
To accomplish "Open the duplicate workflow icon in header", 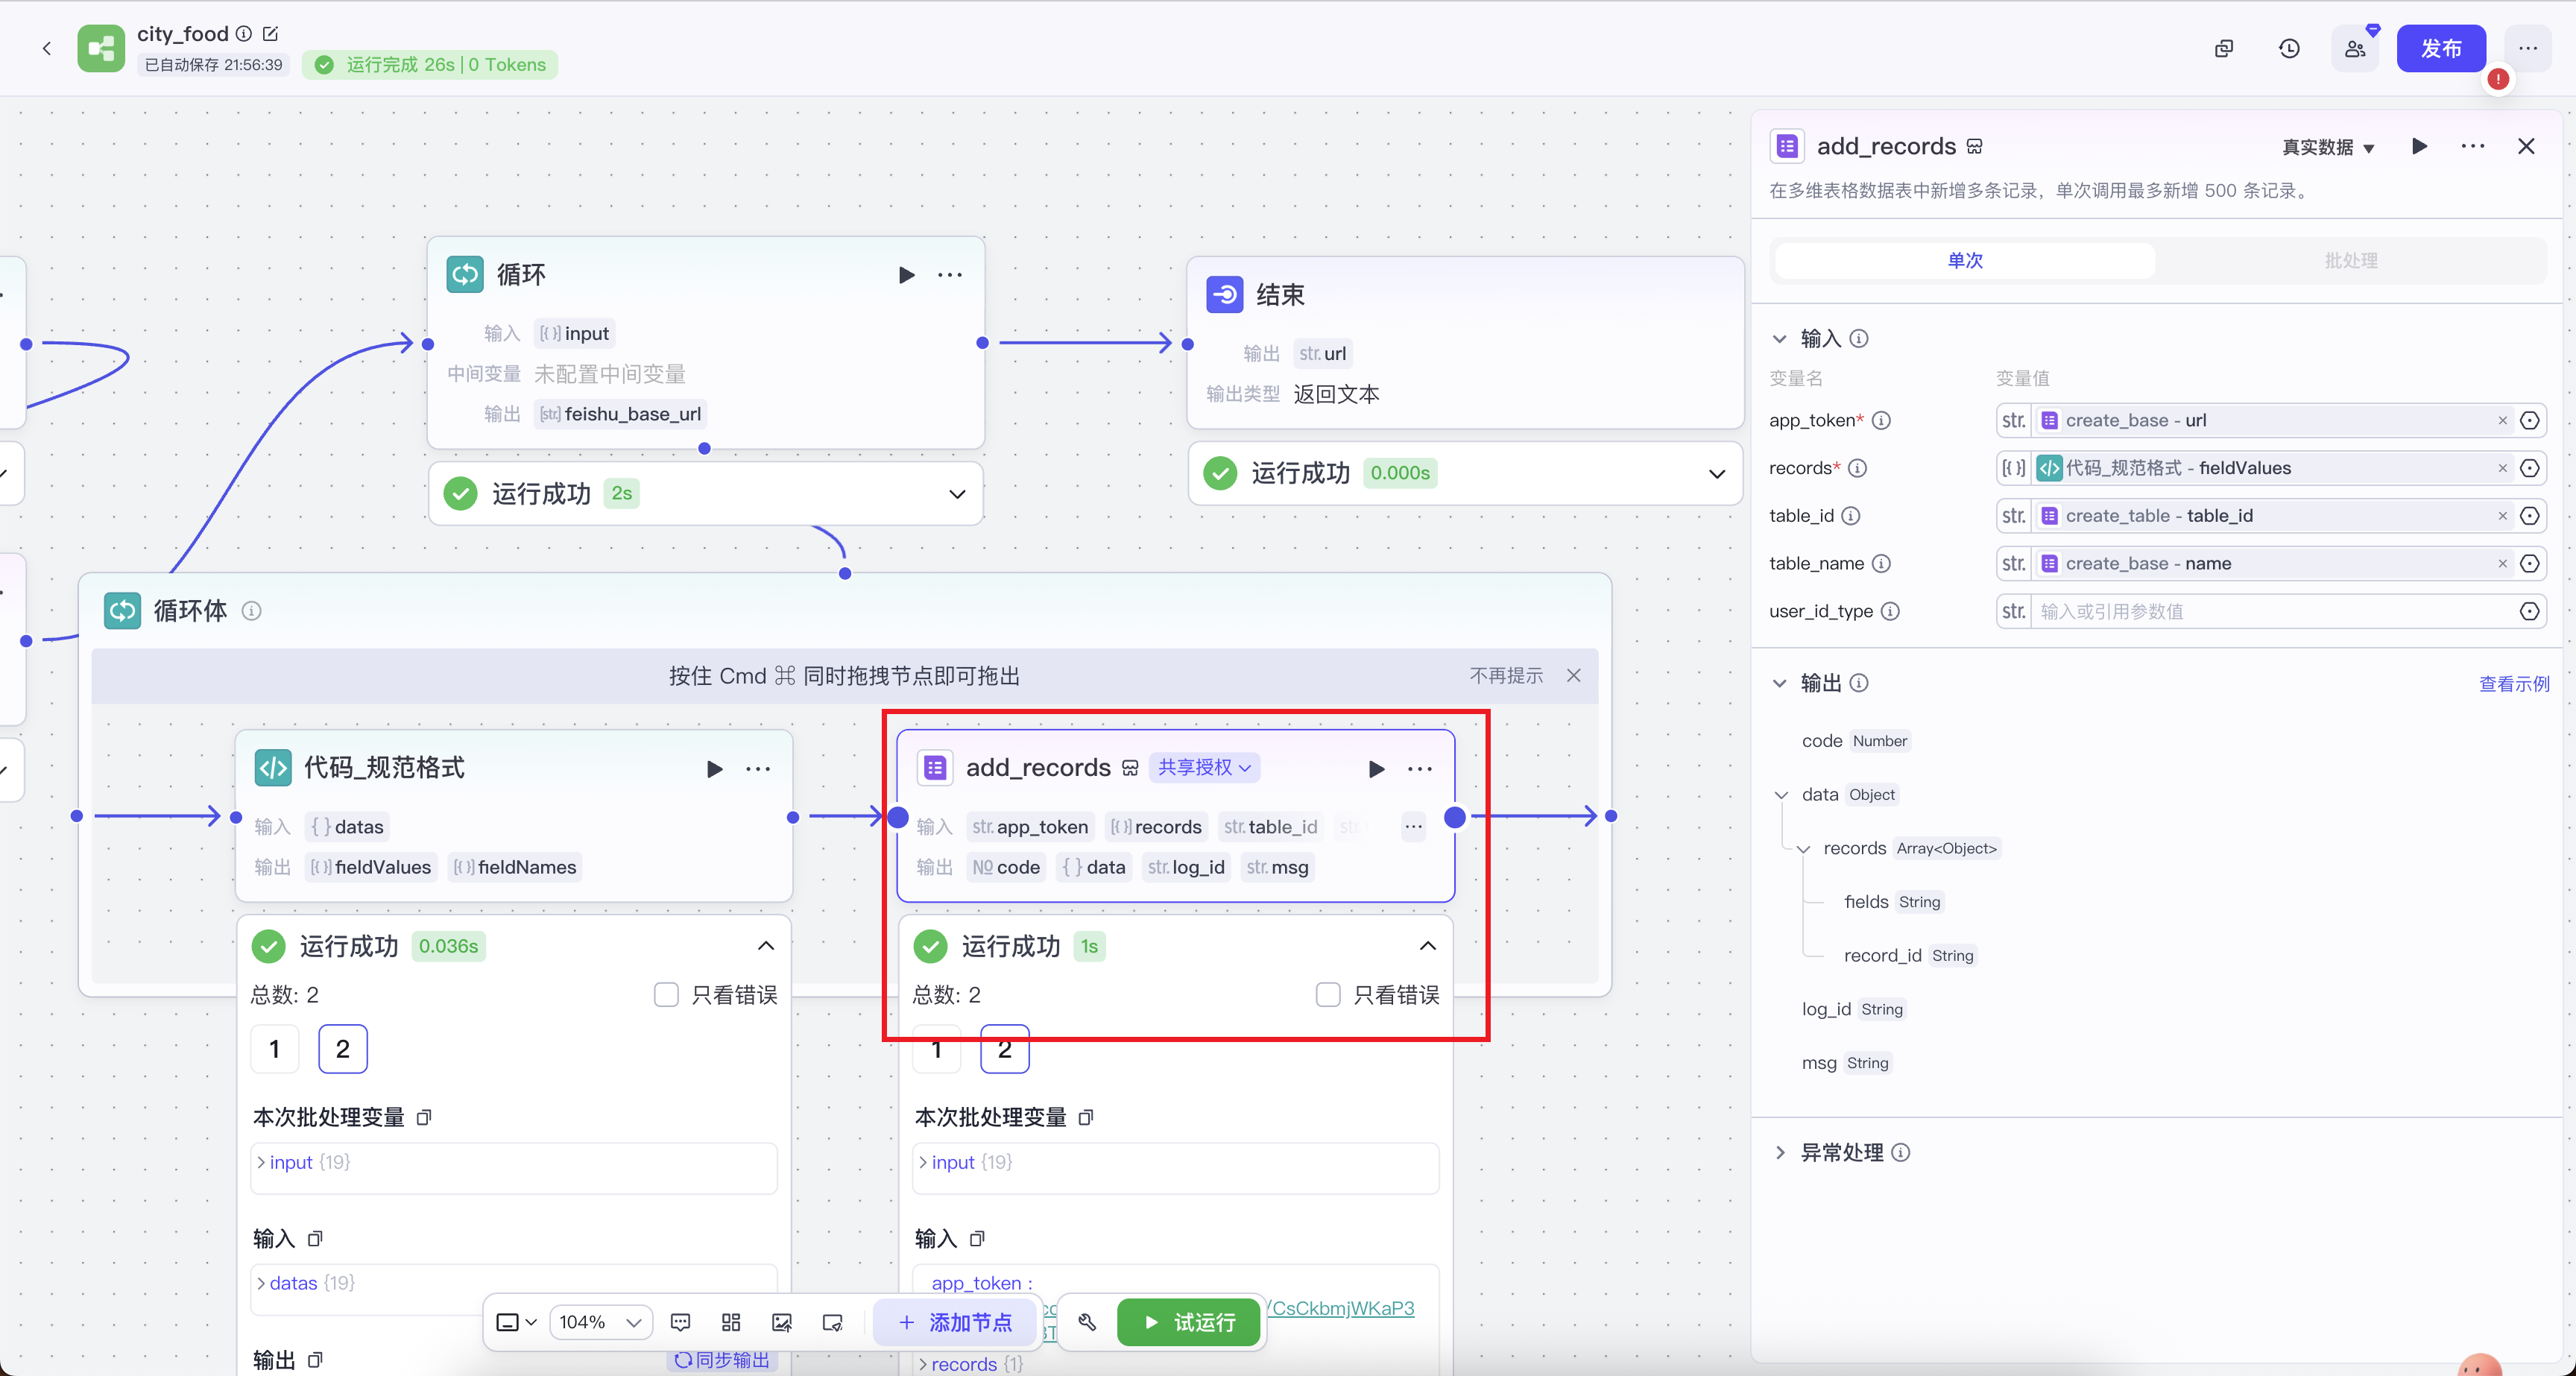I will coord(2223,49).
